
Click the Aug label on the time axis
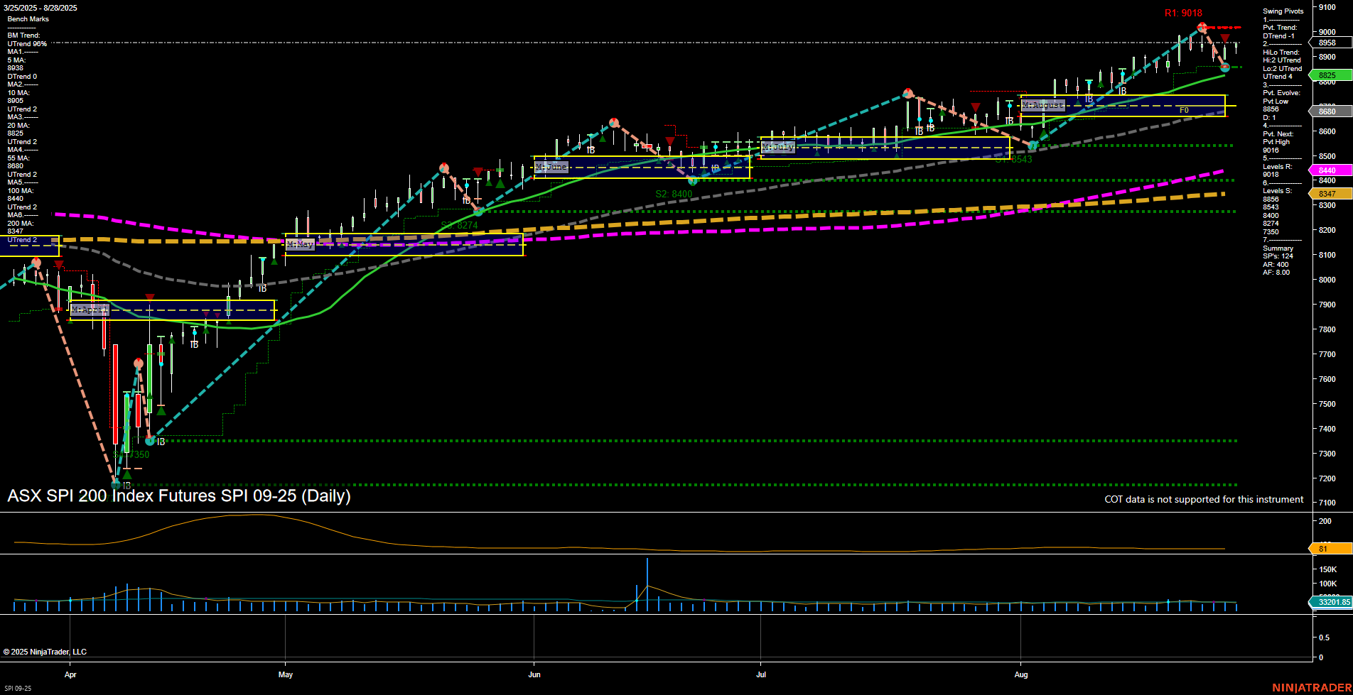(1021, 674)
